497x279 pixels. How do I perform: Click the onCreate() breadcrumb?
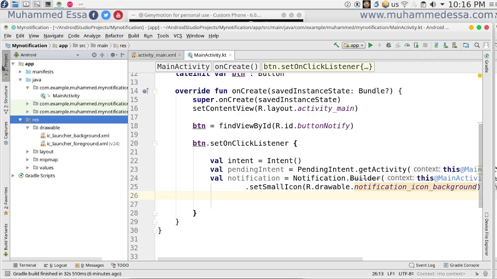click(236, 67)
